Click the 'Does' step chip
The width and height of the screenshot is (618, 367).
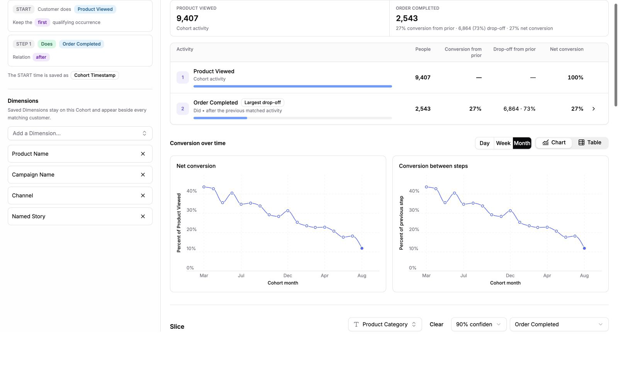[47, 44]
